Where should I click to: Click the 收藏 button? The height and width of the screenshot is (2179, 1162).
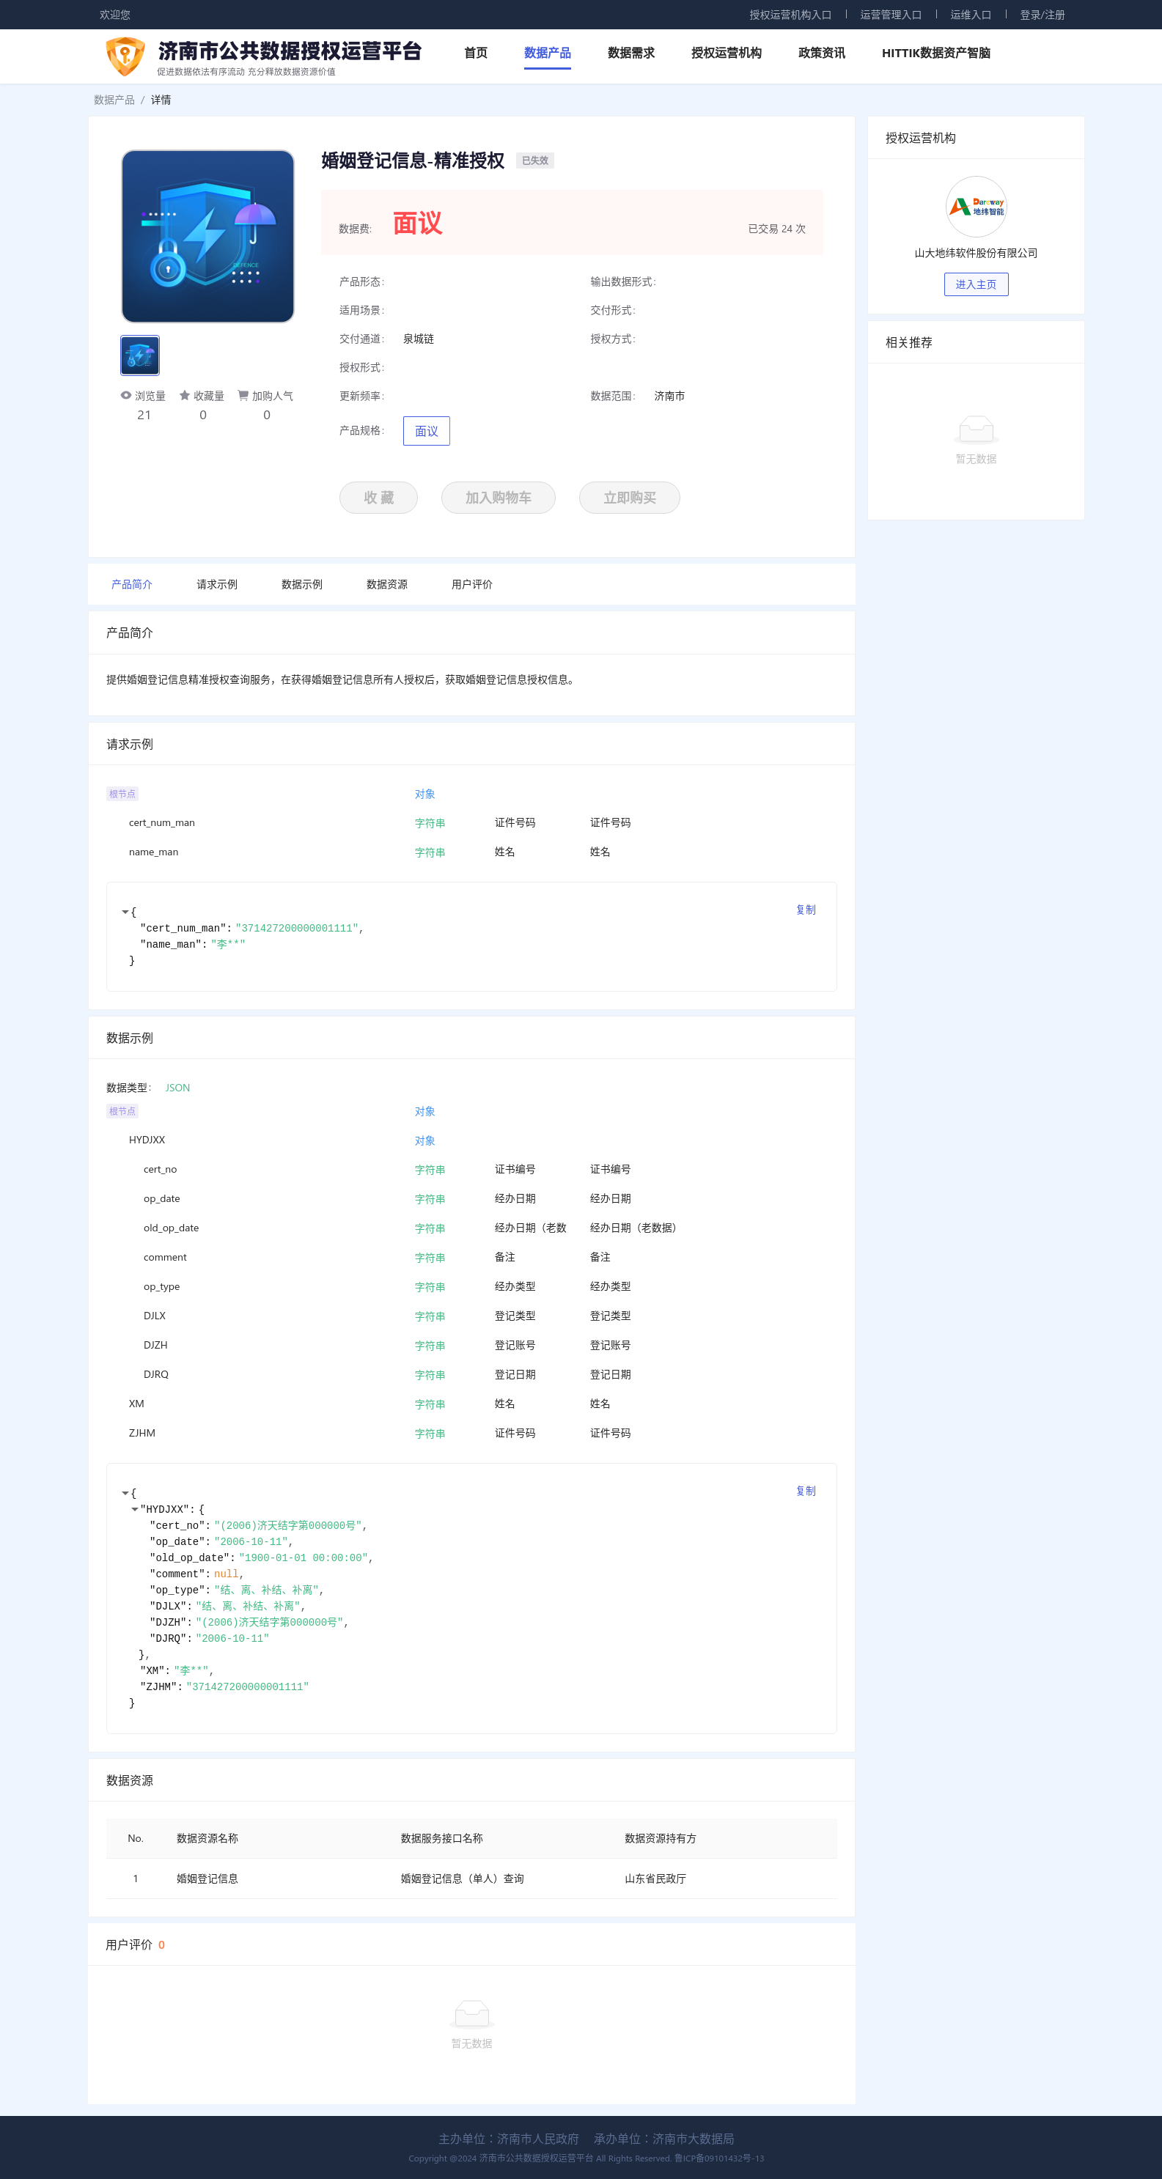pos(378,498)
